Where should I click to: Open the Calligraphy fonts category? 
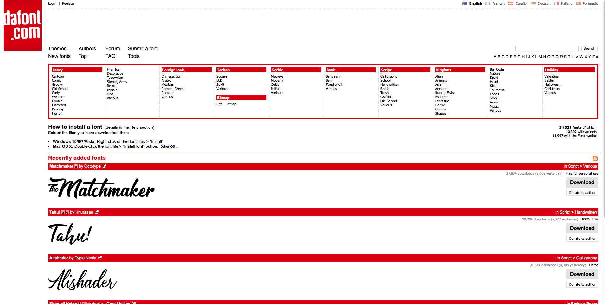[389, 76]
